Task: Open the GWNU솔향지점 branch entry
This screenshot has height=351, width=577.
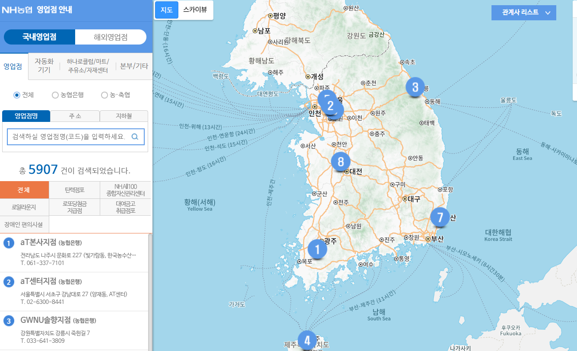Action: pyautogui.click(x=45, y=320)
